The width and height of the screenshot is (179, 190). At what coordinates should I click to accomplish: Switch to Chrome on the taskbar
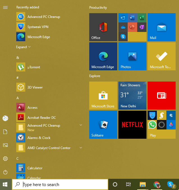pos(157,184)
